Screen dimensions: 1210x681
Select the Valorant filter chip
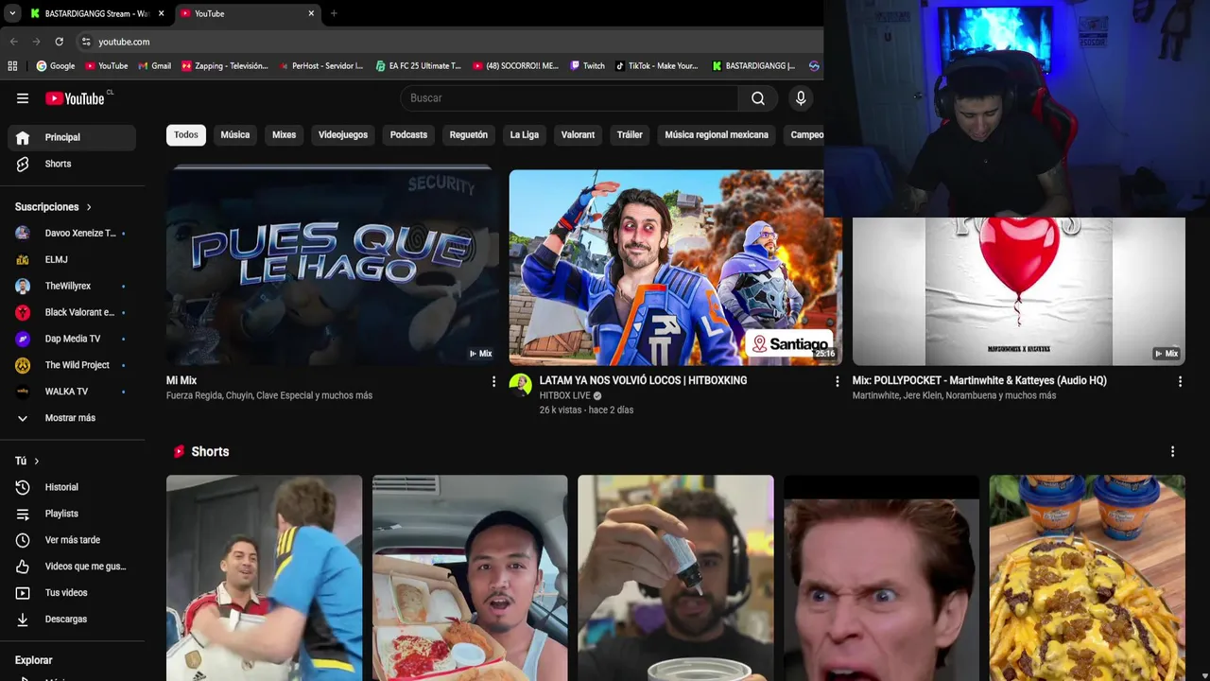click(578, 134)
